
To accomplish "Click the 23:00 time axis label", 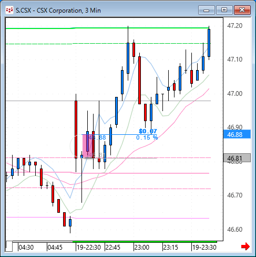I will (x=142, y=248).
